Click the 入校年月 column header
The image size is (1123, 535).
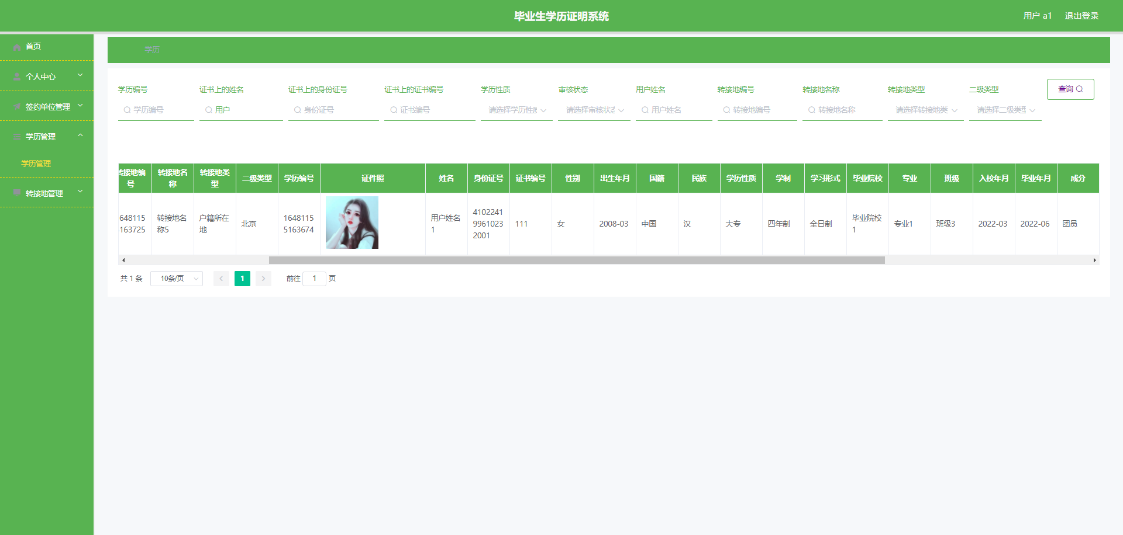pyautogui.click(x=994, y=178)
